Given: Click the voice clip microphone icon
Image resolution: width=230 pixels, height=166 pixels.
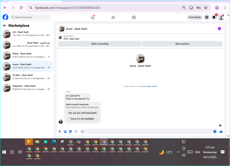Looking at the screenshot, I should 60,132.
